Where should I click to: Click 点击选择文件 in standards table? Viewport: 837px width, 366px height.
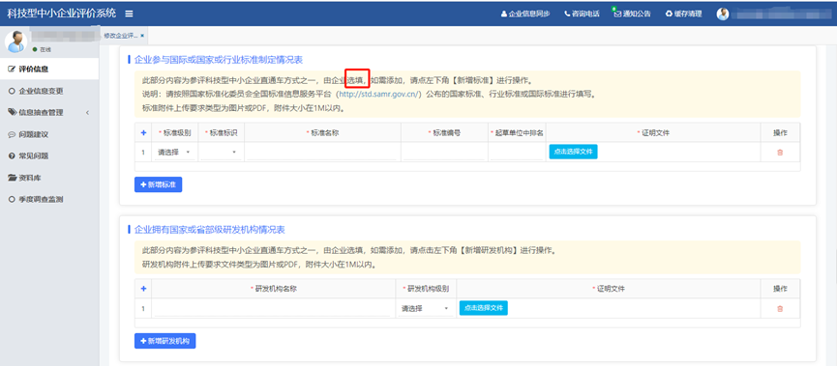point(573,152)
